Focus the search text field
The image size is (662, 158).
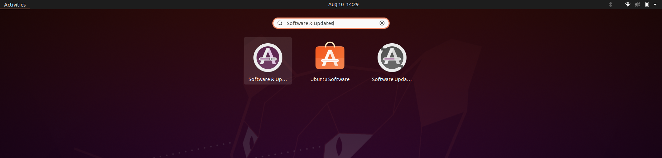pyautogui.click(x=331, y=23)
